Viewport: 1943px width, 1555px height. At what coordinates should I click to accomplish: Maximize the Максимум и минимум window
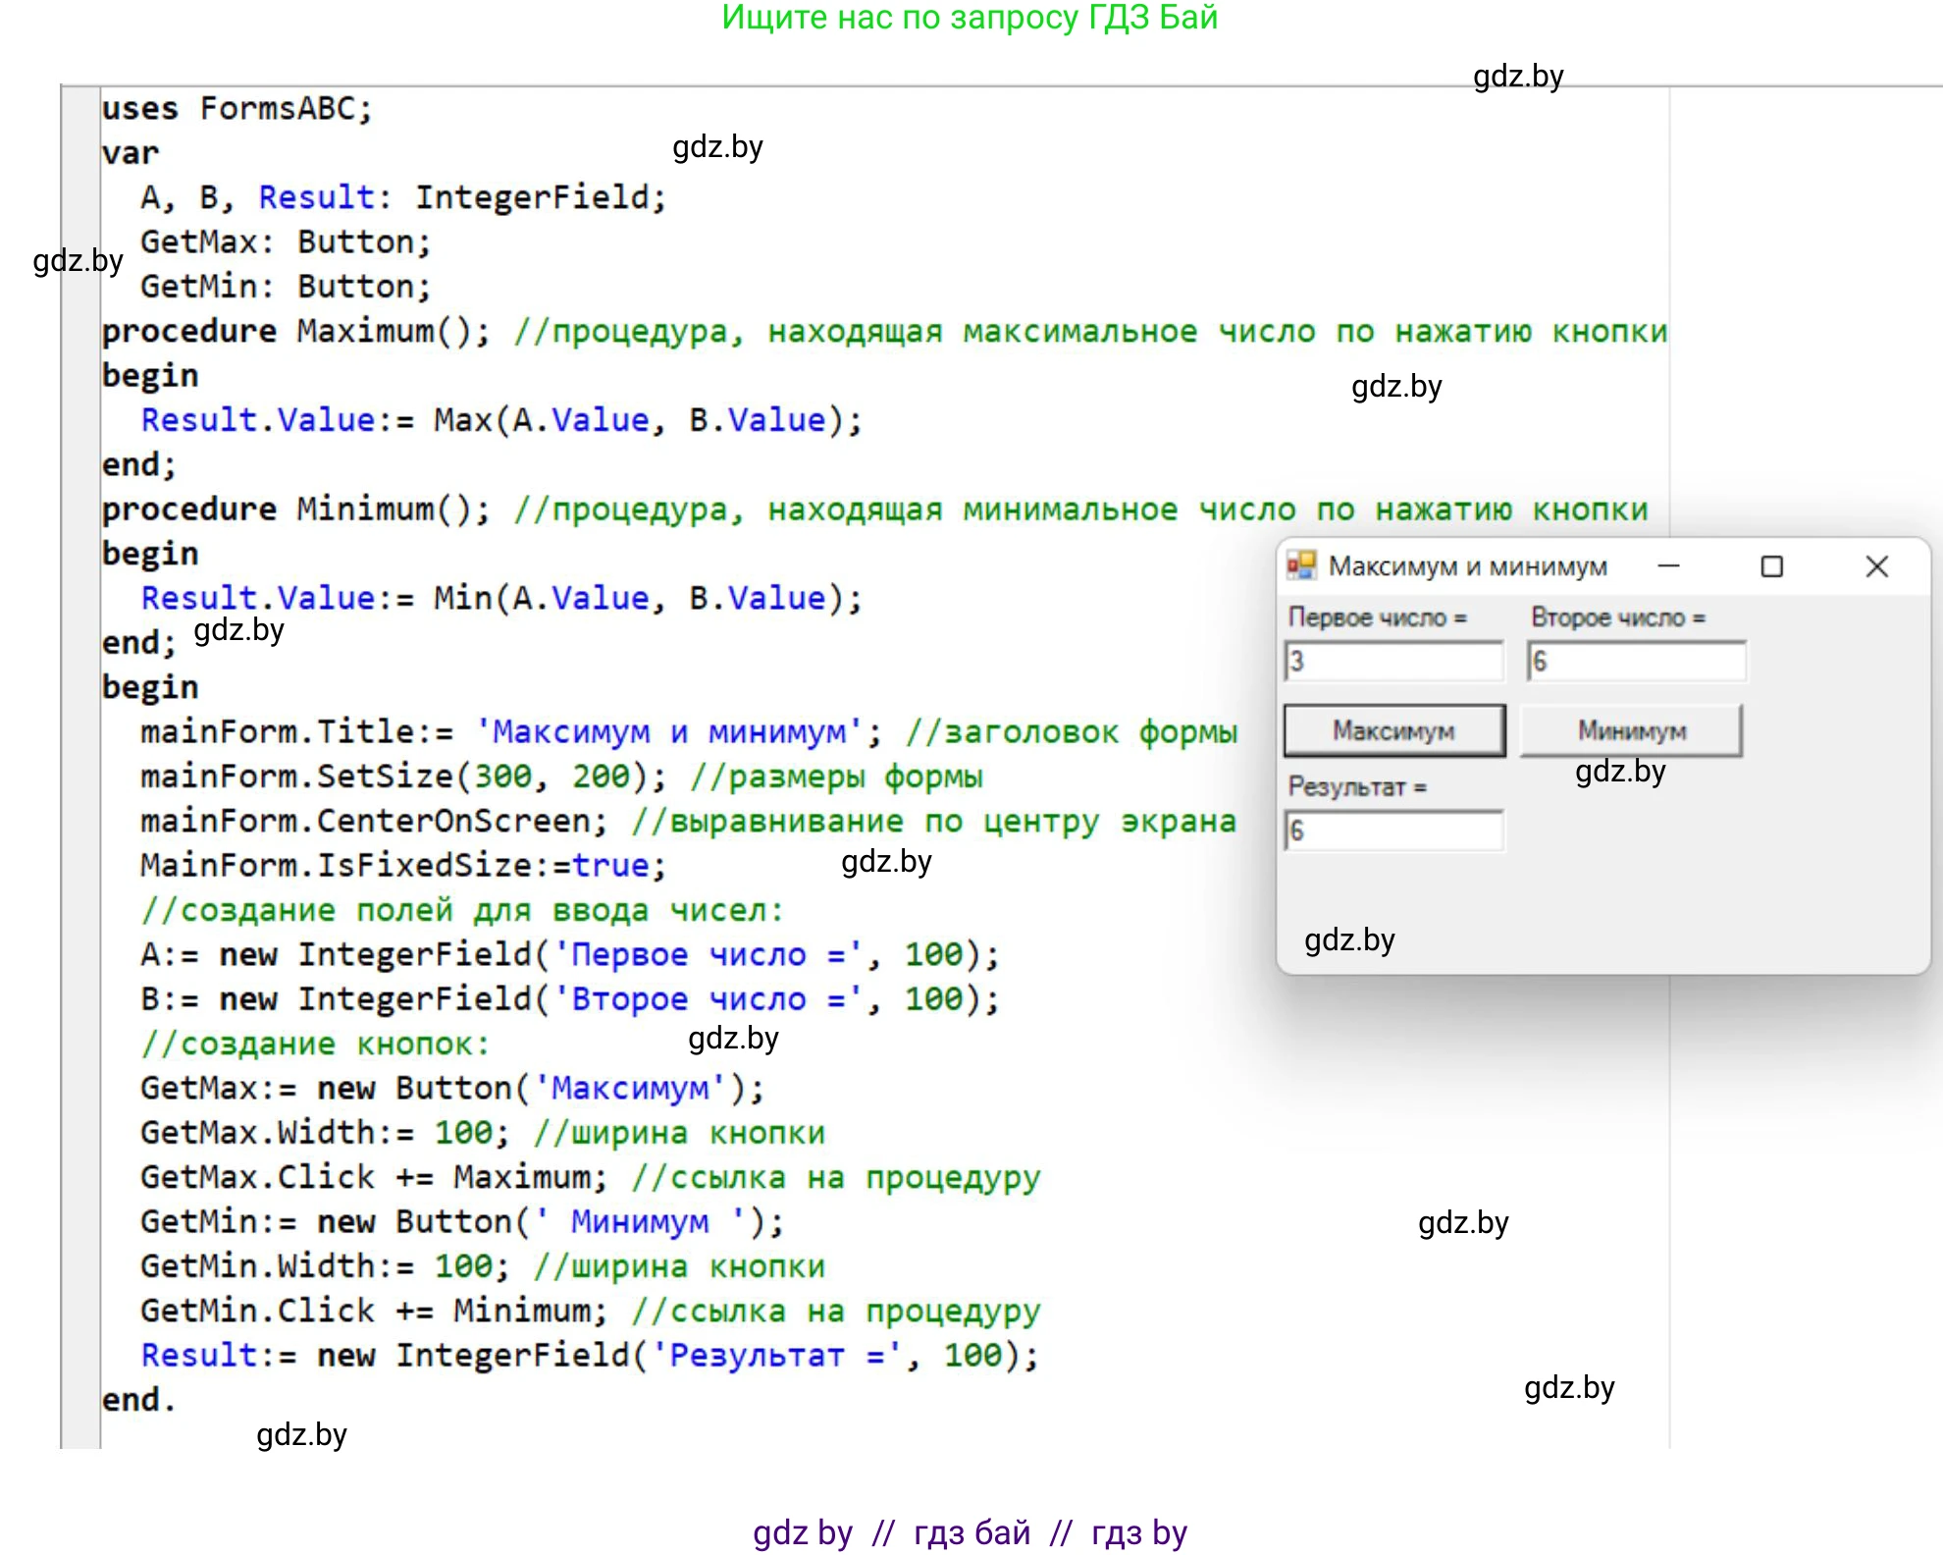tap(1771, 565)
